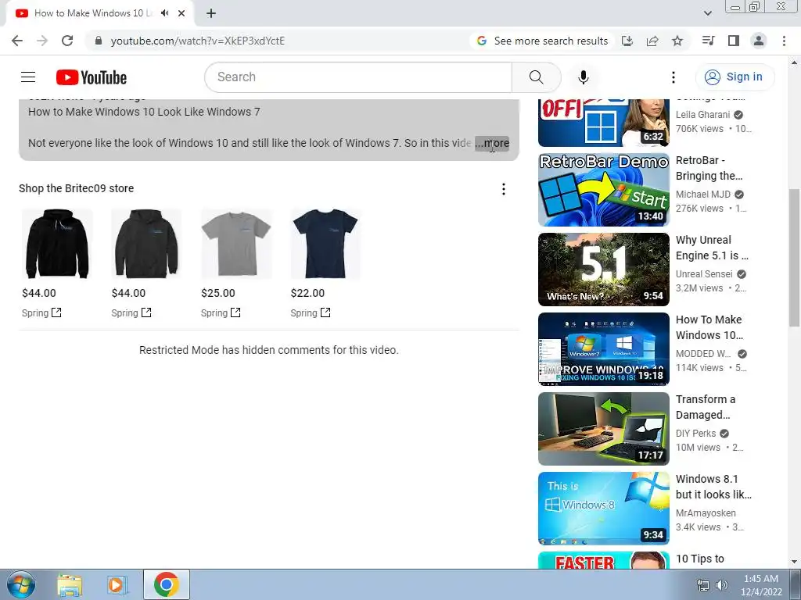Screen dimensions: 801x600
Task: Open Transform a Damaged video title
Action: coord(706,407)
